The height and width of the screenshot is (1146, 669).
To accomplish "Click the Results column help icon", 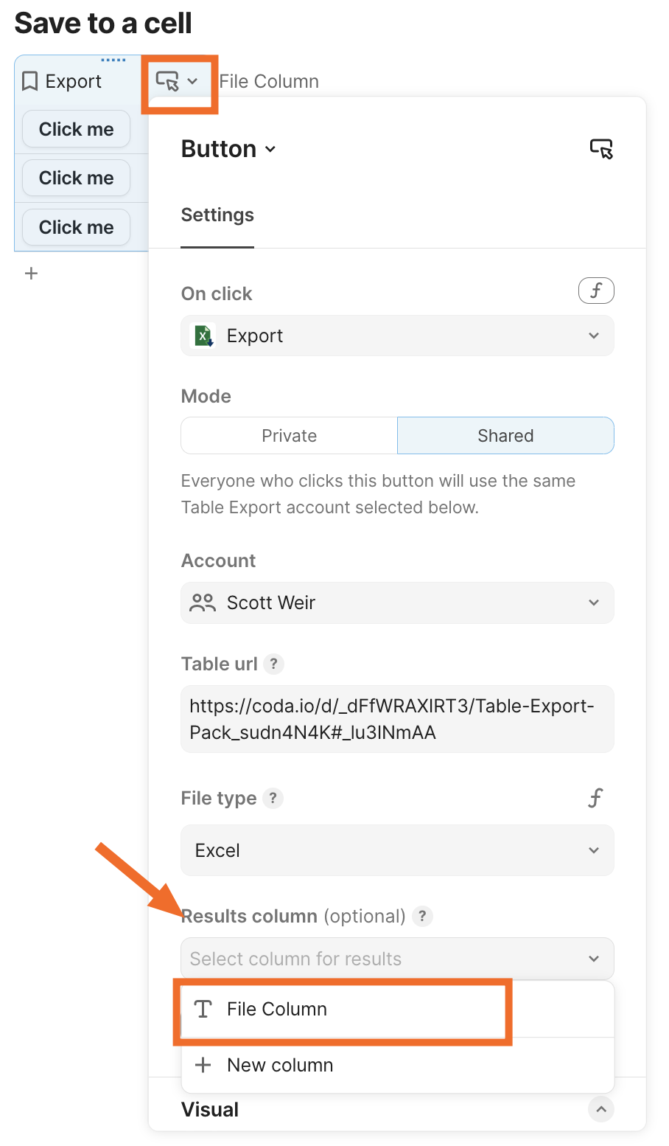I will point(422,916).
